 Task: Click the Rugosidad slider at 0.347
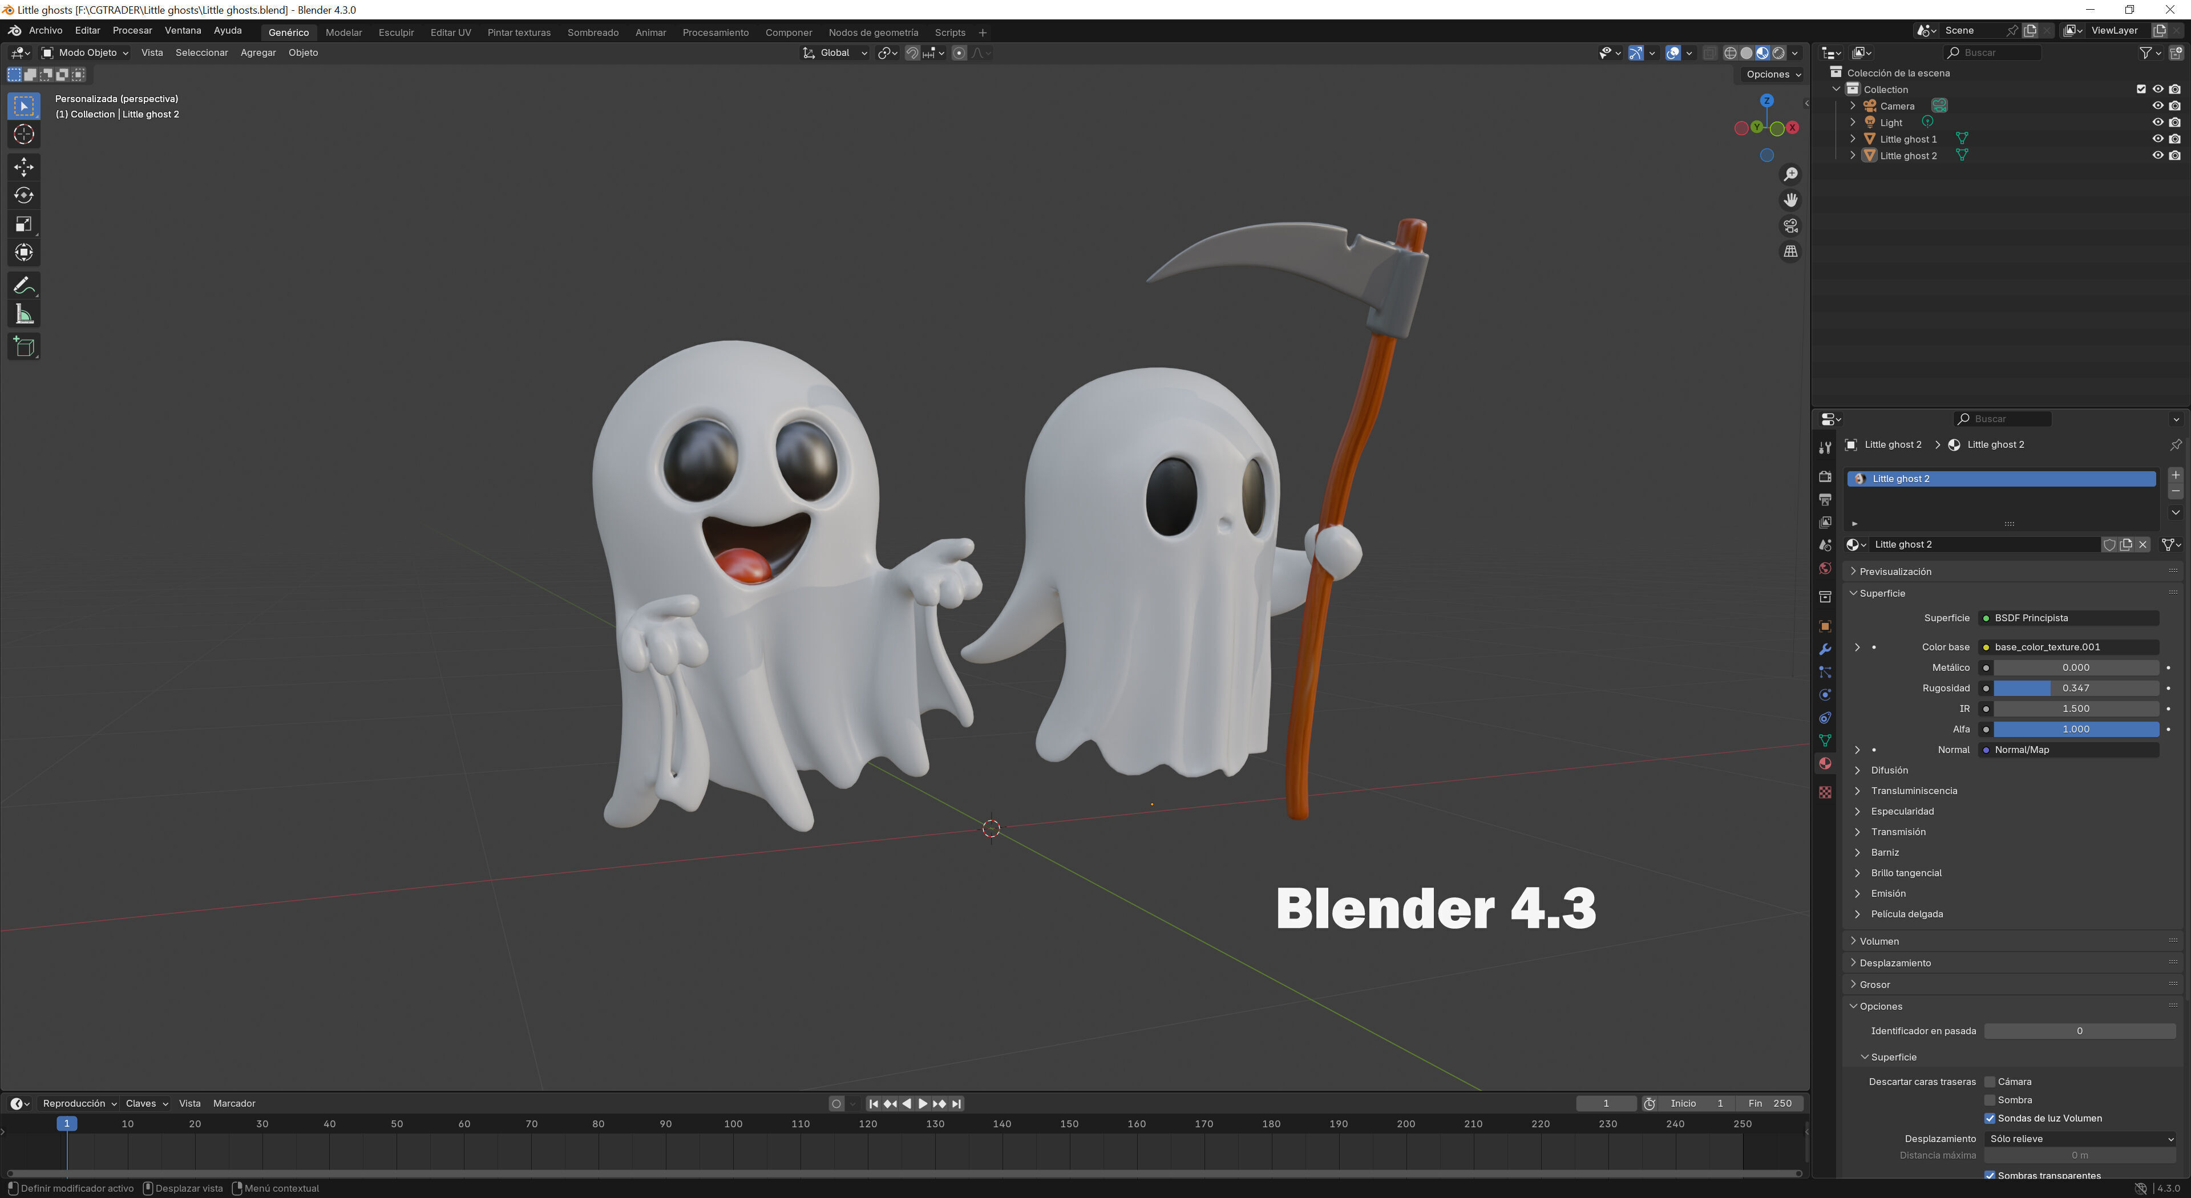tap(2075, 688)
